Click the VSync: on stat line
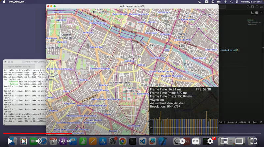Viewport: 264px width, 147px height. click(x=157, y=100)
